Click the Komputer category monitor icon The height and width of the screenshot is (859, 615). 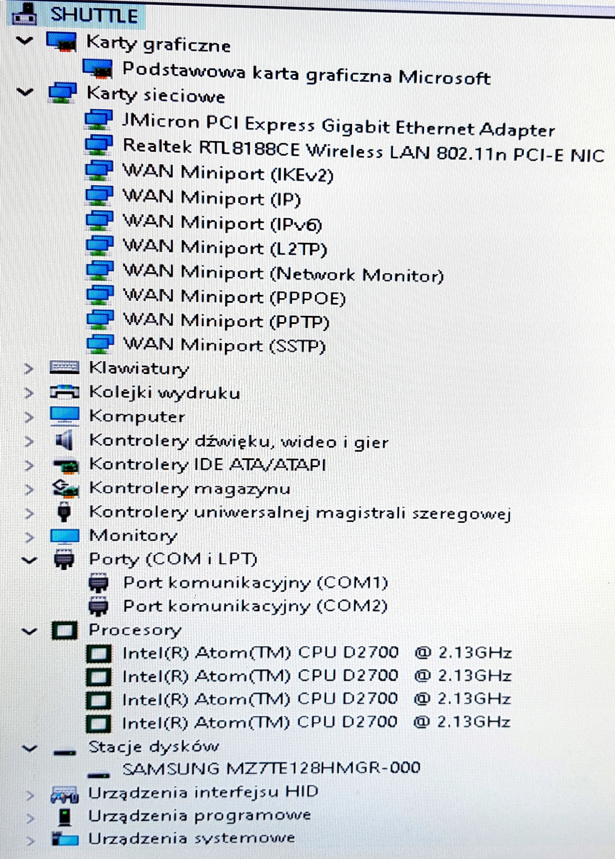click(65, 416)
